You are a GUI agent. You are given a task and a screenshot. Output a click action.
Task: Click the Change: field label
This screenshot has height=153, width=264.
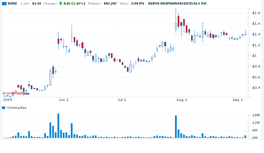click(50, 4)
